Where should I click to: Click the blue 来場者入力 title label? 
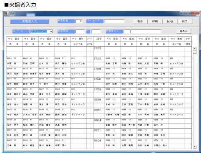30,22
